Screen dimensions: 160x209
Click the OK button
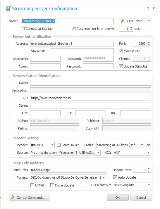(118, 197)
